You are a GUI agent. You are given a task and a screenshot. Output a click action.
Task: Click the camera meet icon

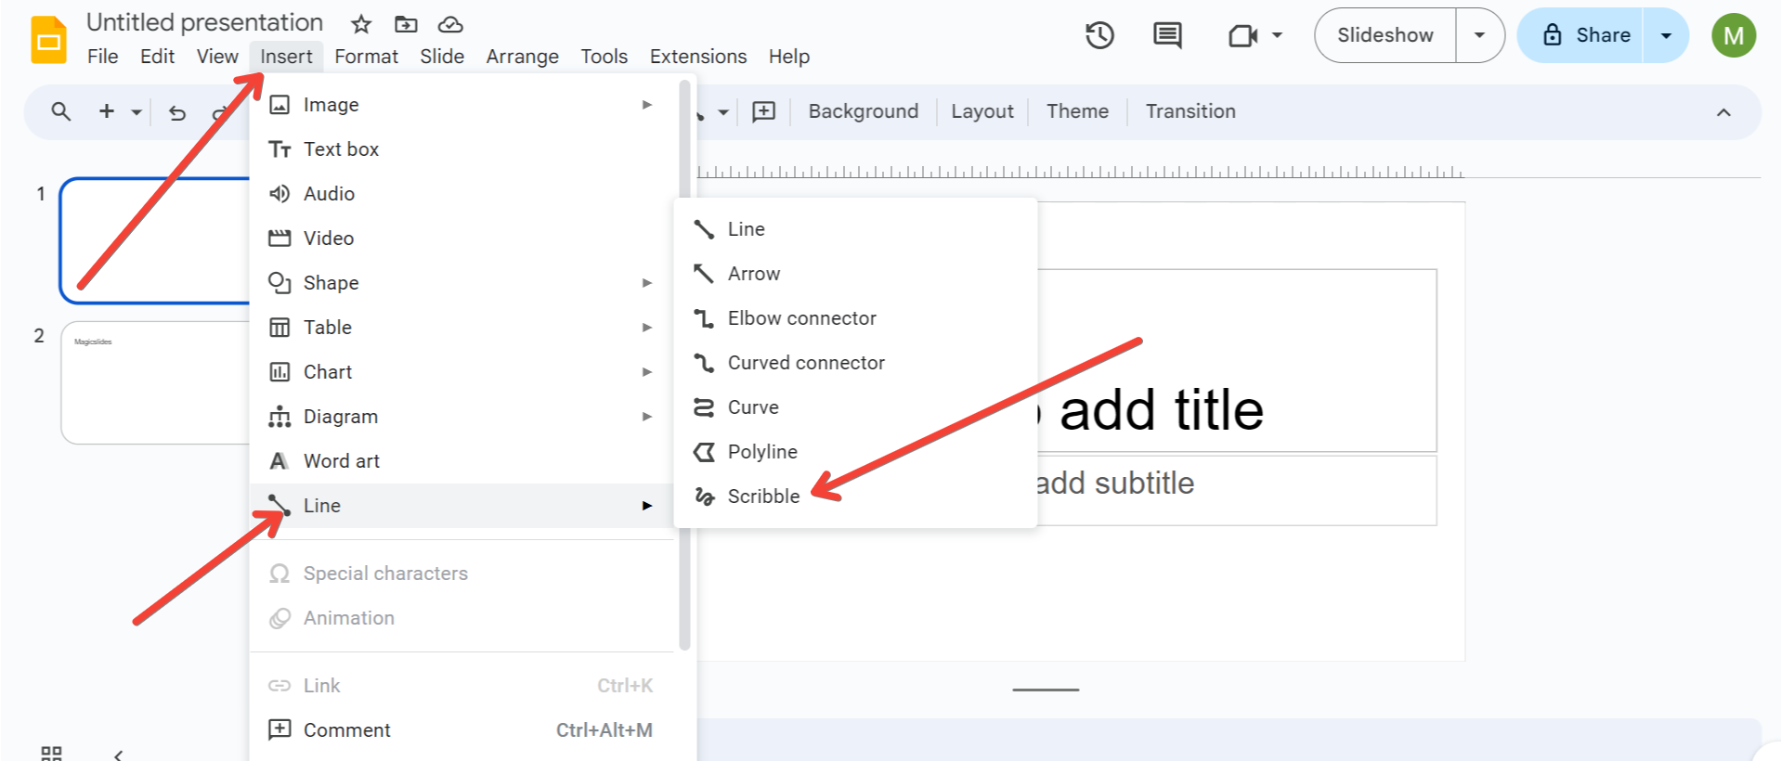pyautogui.click(x=1242, y=36)
